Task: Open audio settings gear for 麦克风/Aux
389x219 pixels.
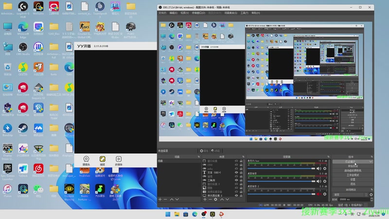Action: tap(325, 168)
